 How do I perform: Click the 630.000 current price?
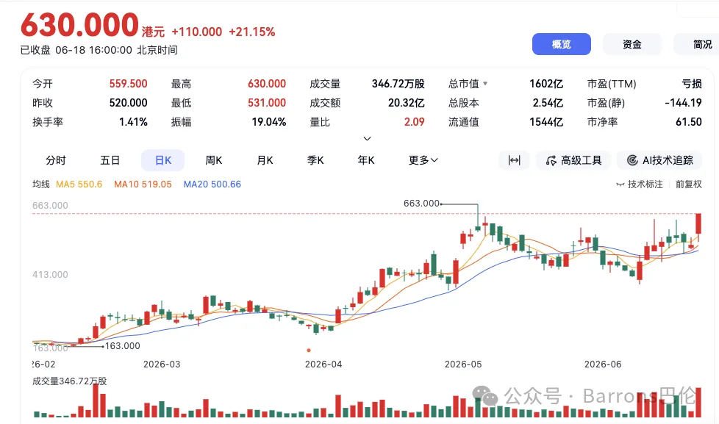tap(80, 25)
